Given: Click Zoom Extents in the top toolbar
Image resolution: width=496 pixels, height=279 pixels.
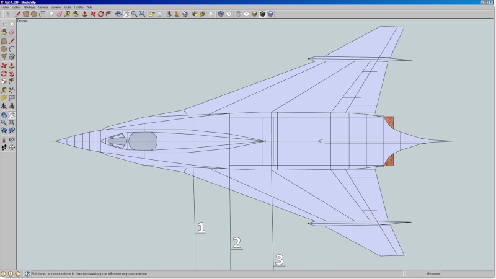Looking at the screenshot, I should point(142,14).
